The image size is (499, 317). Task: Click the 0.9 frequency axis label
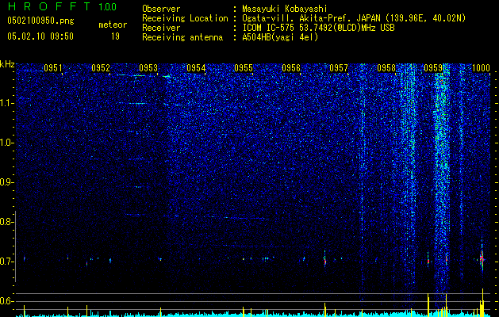click(6, 182)
